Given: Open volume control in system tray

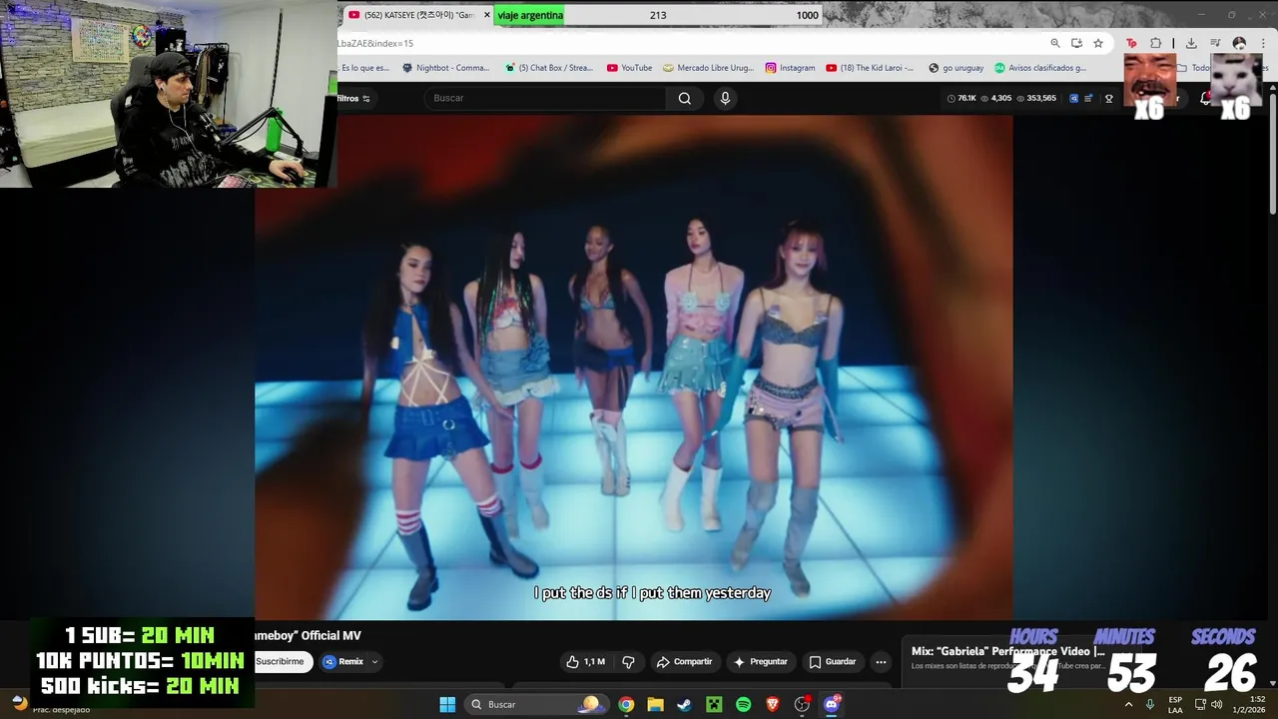Looking at the screenshot, I should [x=1216, y=704].
